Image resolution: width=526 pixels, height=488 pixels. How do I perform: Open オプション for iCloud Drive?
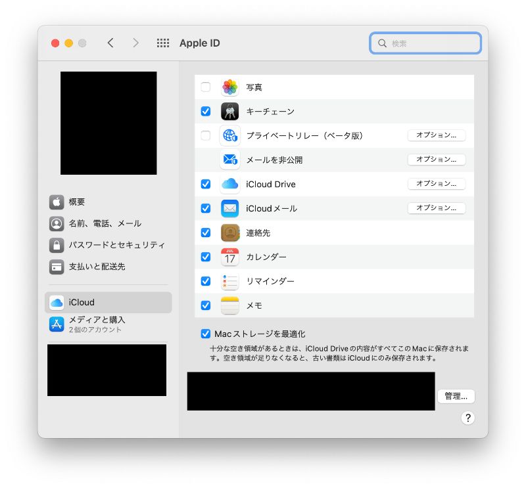(437, 184)
